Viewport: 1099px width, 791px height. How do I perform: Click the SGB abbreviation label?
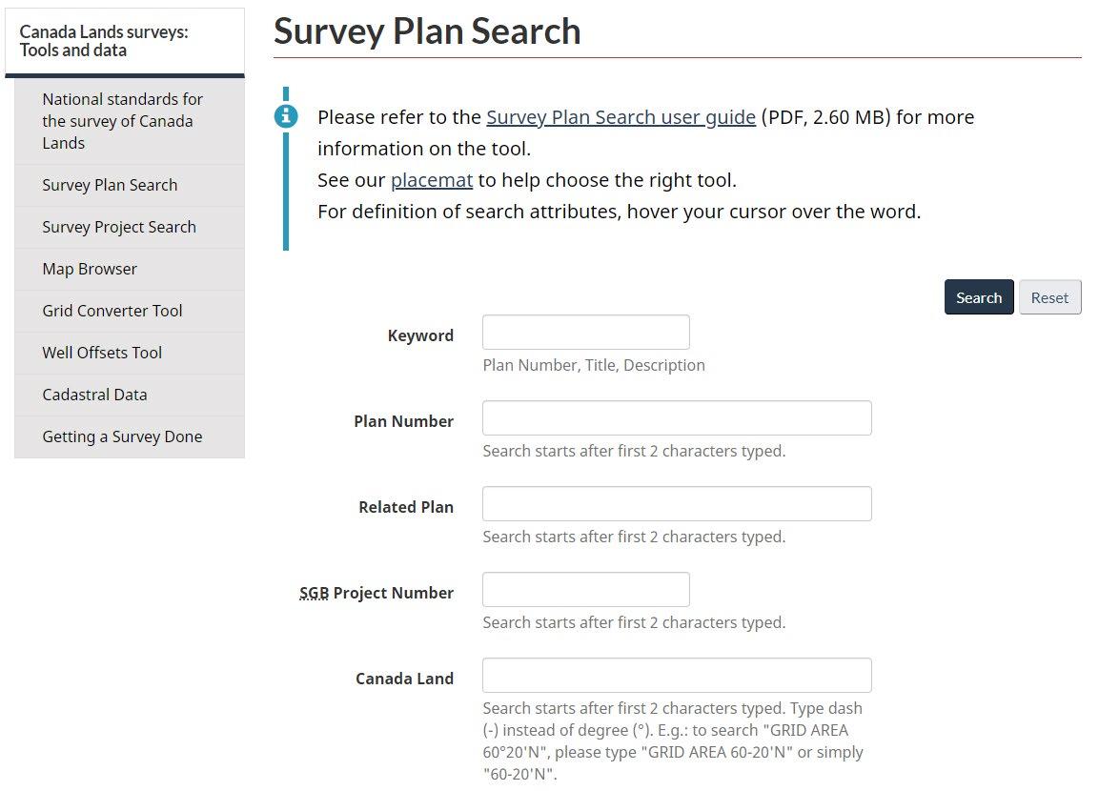(x=314, y=593)
